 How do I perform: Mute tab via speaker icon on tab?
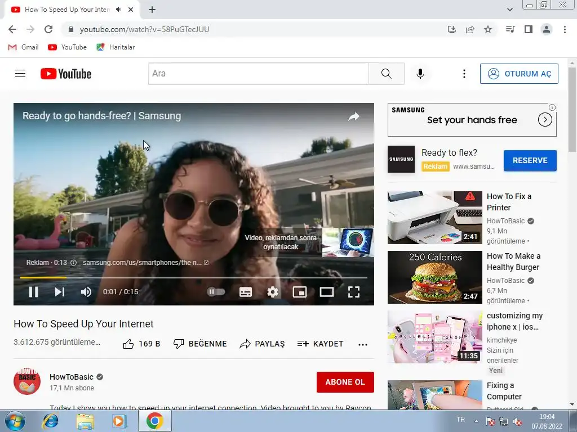coord(118,10)
